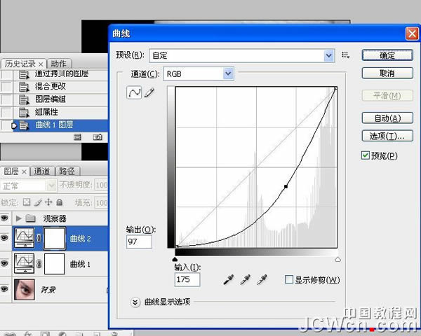The image size is (421, 336).
Task: Hide the 曲线 2 layer
Action: 4,238
